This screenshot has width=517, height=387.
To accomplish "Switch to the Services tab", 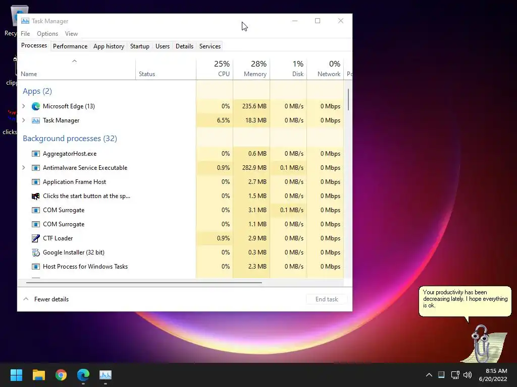I will 210,46.
